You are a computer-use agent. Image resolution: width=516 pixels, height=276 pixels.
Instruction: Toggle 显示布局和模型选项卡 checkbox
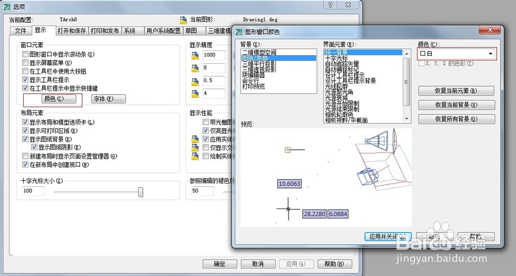coord(25,122)
